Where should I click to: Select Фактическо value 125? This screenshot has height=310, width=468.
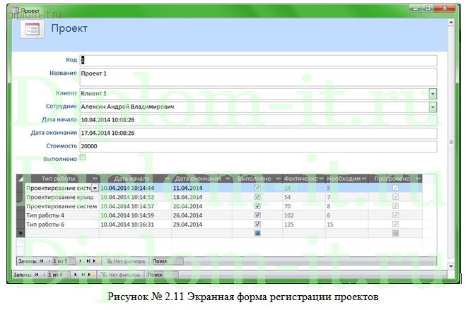[x=304, y=224]
